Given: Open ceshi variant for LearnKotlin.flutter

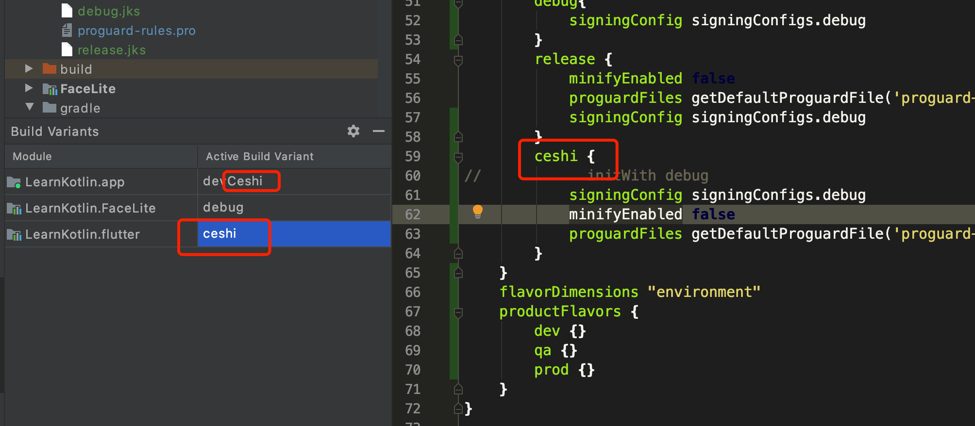Looking at the screenshot, I should [x=294, y=234].
